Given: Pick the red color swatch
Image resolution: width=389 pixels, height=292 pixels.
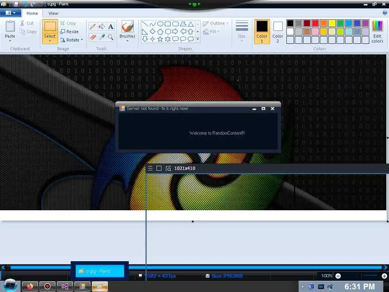Looking at the screenshot, I should [x=315, y=23].
